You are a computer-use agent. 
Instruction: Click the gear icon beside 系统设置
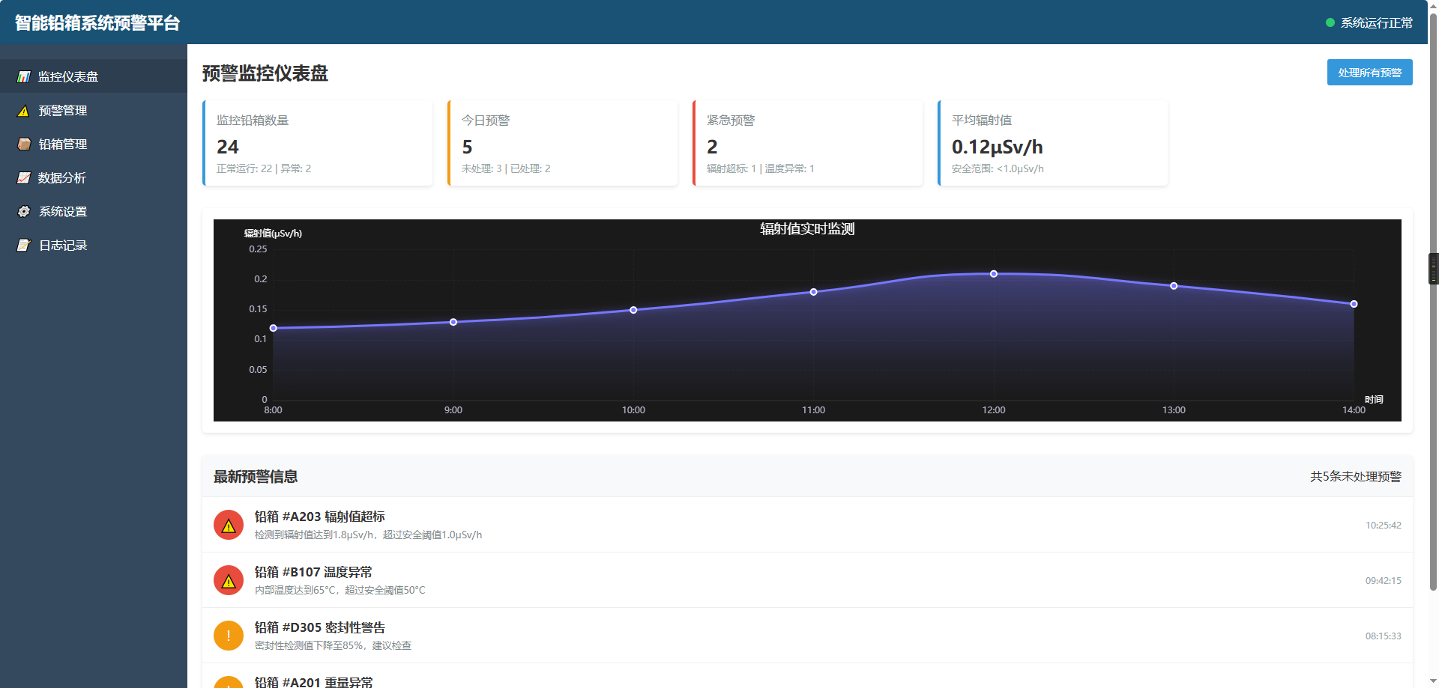click(24, 212)
